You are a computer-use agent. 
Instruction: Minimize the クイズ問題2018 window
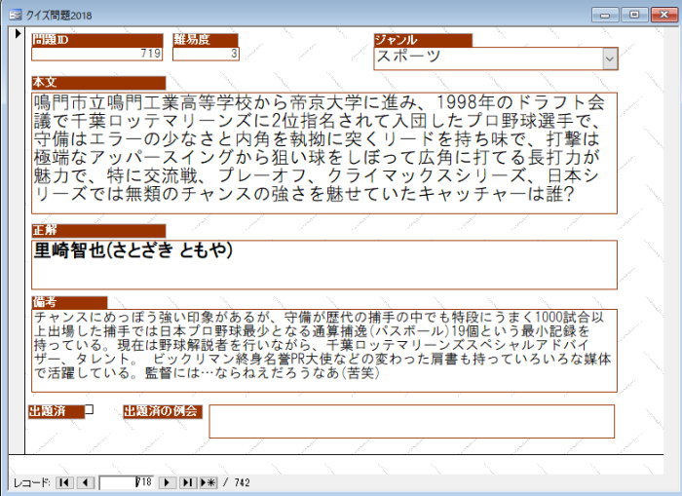point(605,15)
